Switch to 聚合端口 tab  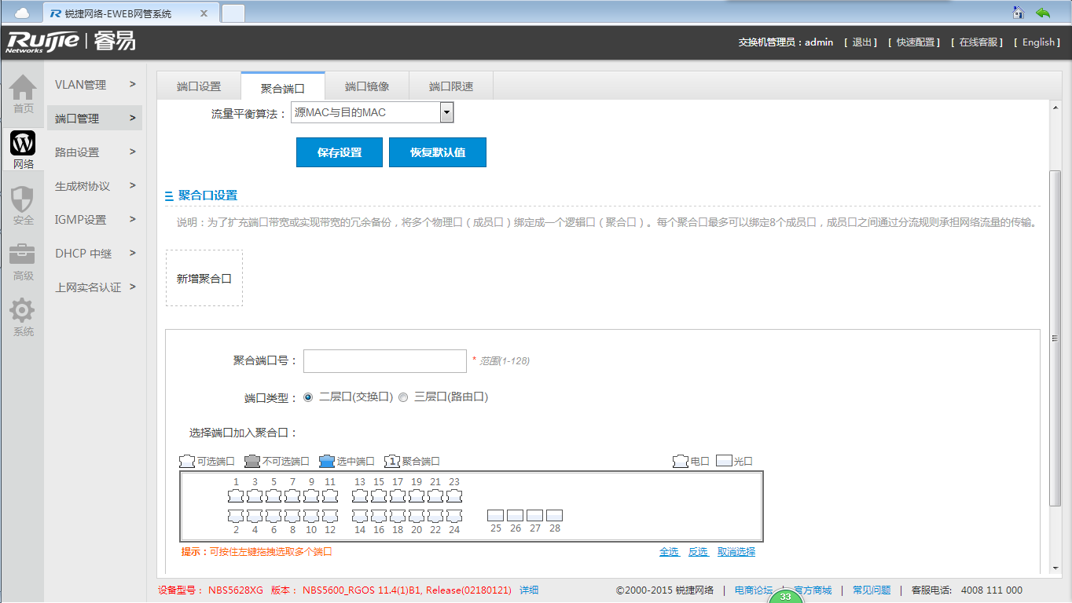coord(282,87)
